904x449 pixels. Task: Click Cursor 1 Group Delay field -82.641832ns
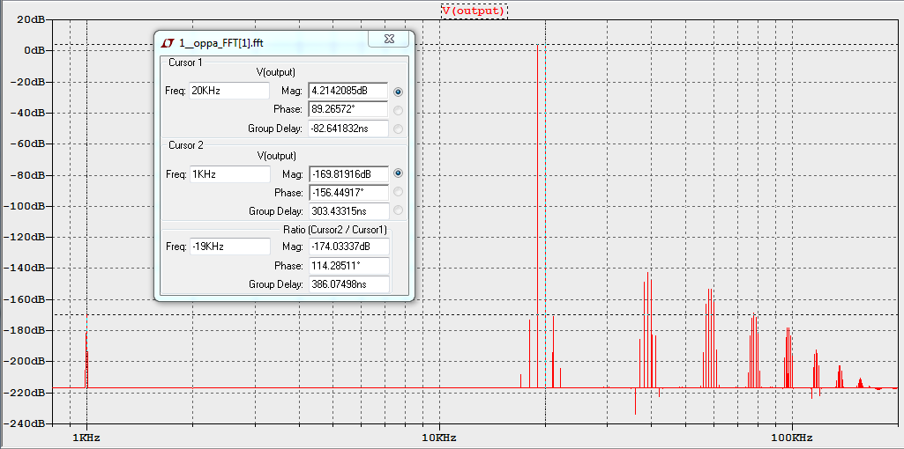(348, 129)
